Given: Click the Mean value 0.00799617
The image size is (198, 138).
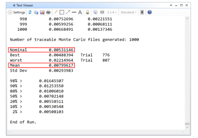Looking at the screenshot, I should point(61,66).
